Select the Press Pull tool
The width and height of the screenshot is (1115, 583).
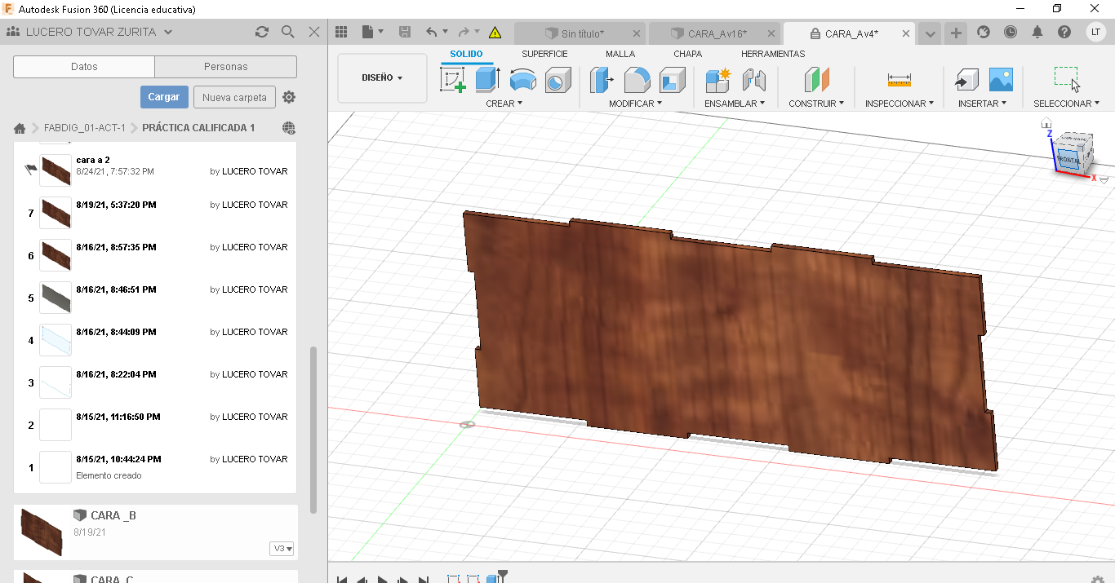602,80
